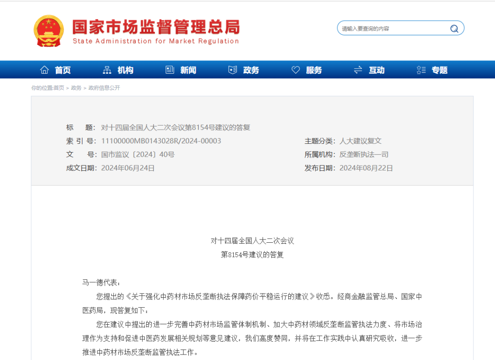Image resolution: width=495 pixels, height=360 pixels.
Task: Click the home icon in the navigation bar
Action: [44, 69]
